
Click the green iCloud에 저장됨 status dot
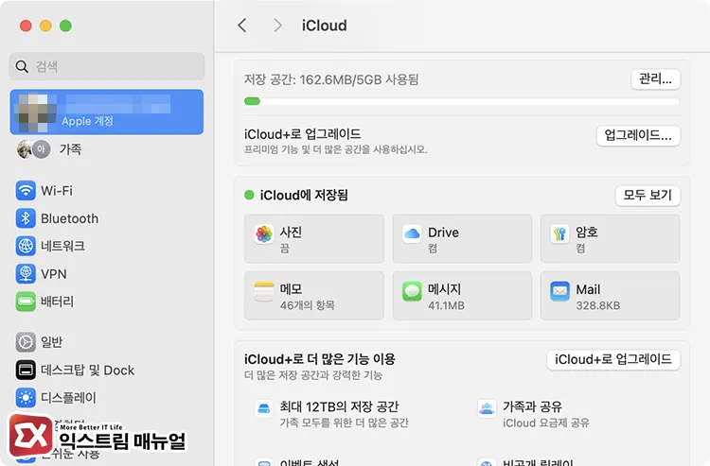pos(249,196)
